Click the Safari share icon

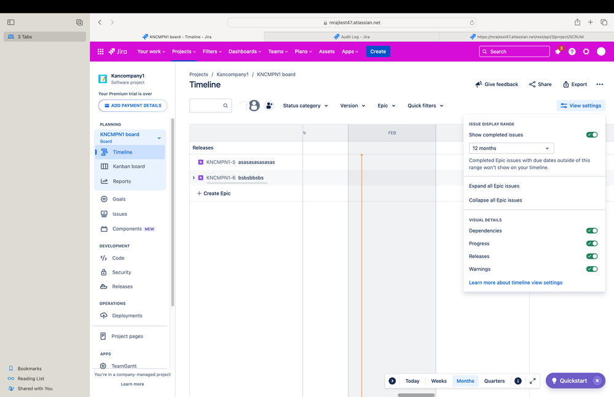click(x=577, y=22)
